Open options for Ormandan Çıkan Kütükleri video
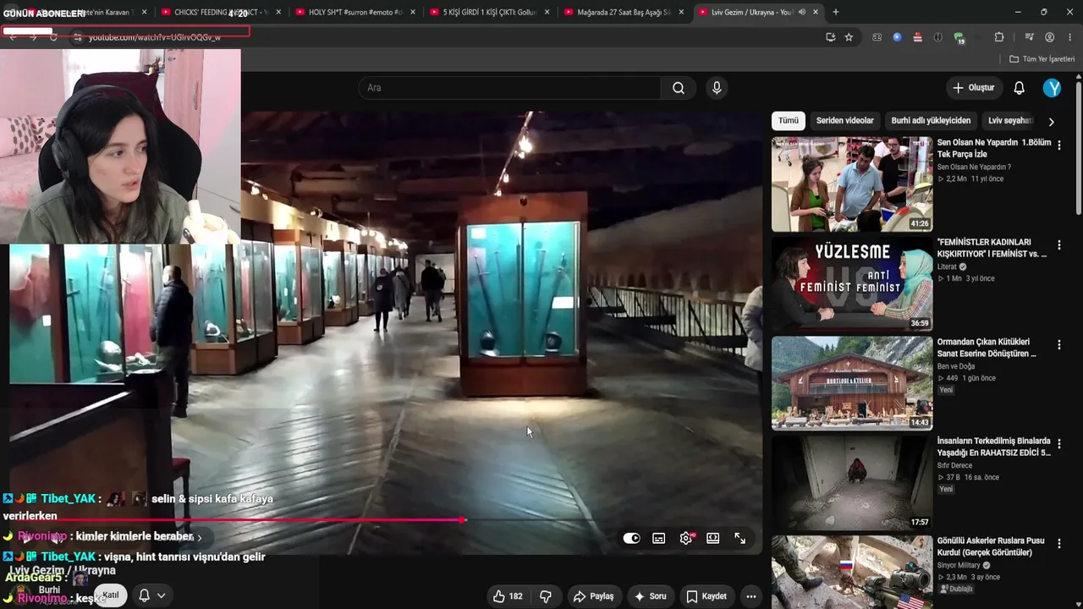 click(x=1058, y=345)
